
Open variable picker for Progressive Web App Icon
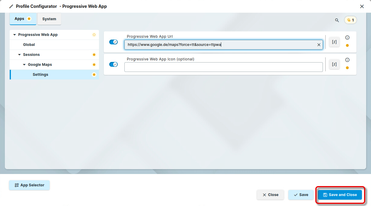(334, 64)
